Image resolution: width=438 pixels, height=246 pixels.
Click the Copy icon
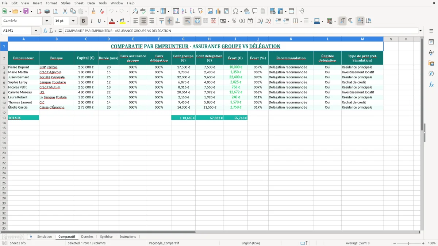point(73,11)
